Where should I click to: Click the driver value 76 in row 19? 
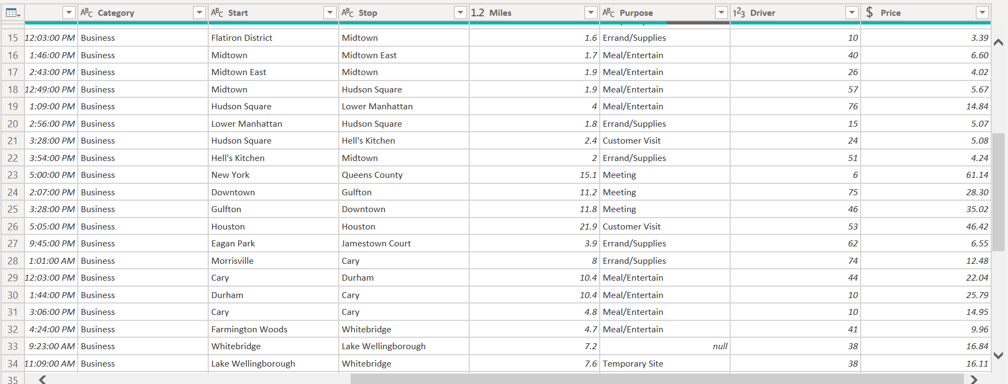(795, 106)
